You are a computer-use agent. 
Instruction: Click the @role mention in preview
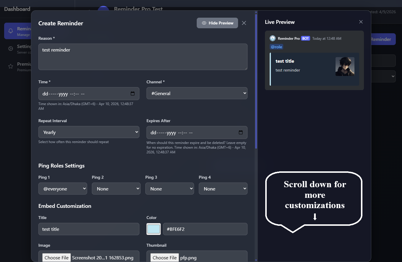(x=276, y=47)
